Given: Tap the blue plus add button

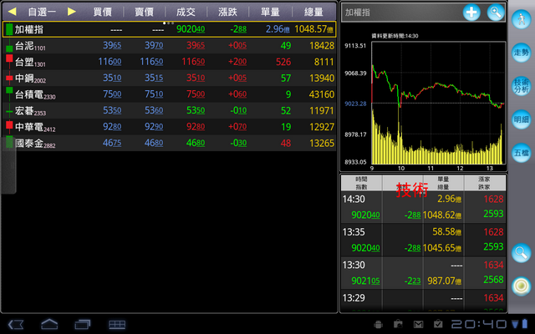Looking at the screenshot, I should [471, 13].
